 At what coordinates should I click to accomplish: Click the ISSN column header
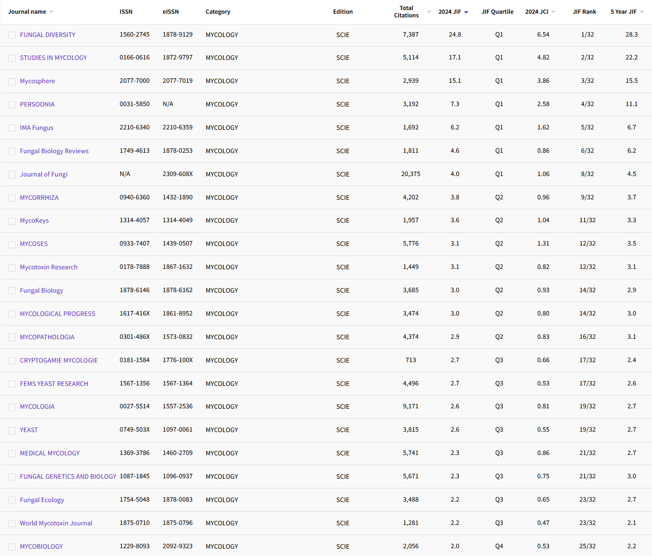126,12
